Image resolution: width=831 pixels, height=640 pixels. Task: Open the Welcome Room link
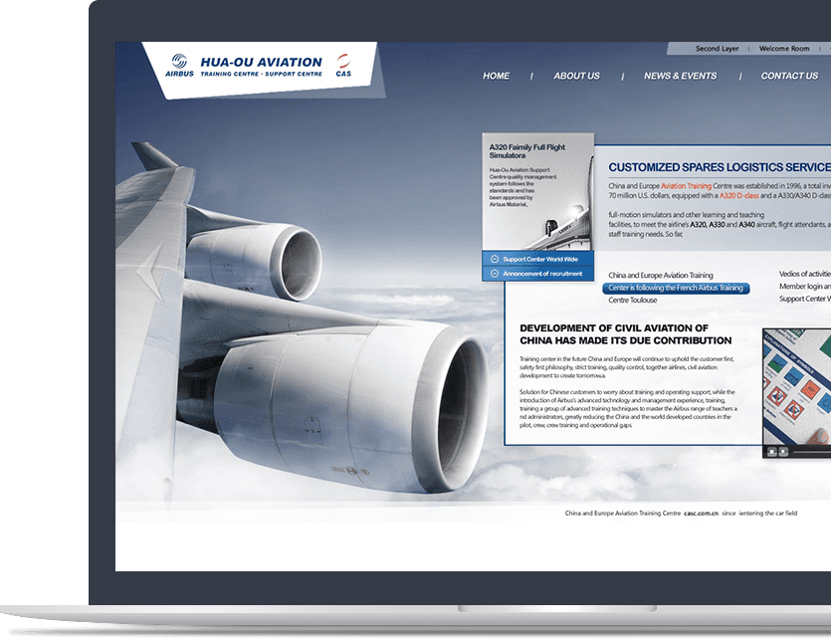(784, 49)
